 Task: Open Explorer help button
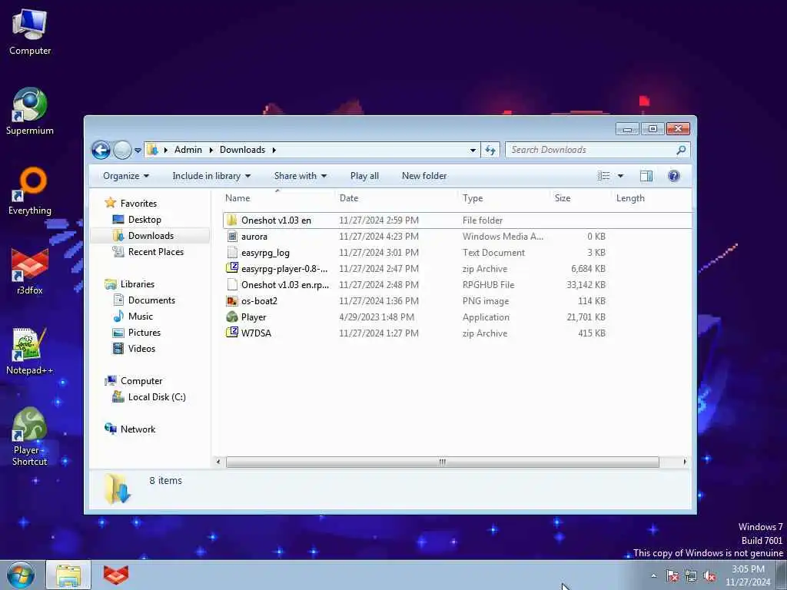673,176
